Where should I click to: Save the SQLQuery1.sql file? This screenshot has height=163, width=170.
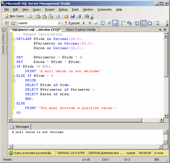click(73, 16)
